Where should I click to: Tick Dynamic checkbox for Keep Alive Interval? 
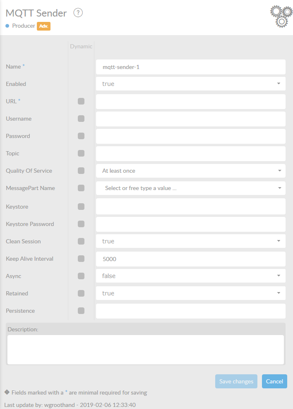tap(81, 259)
